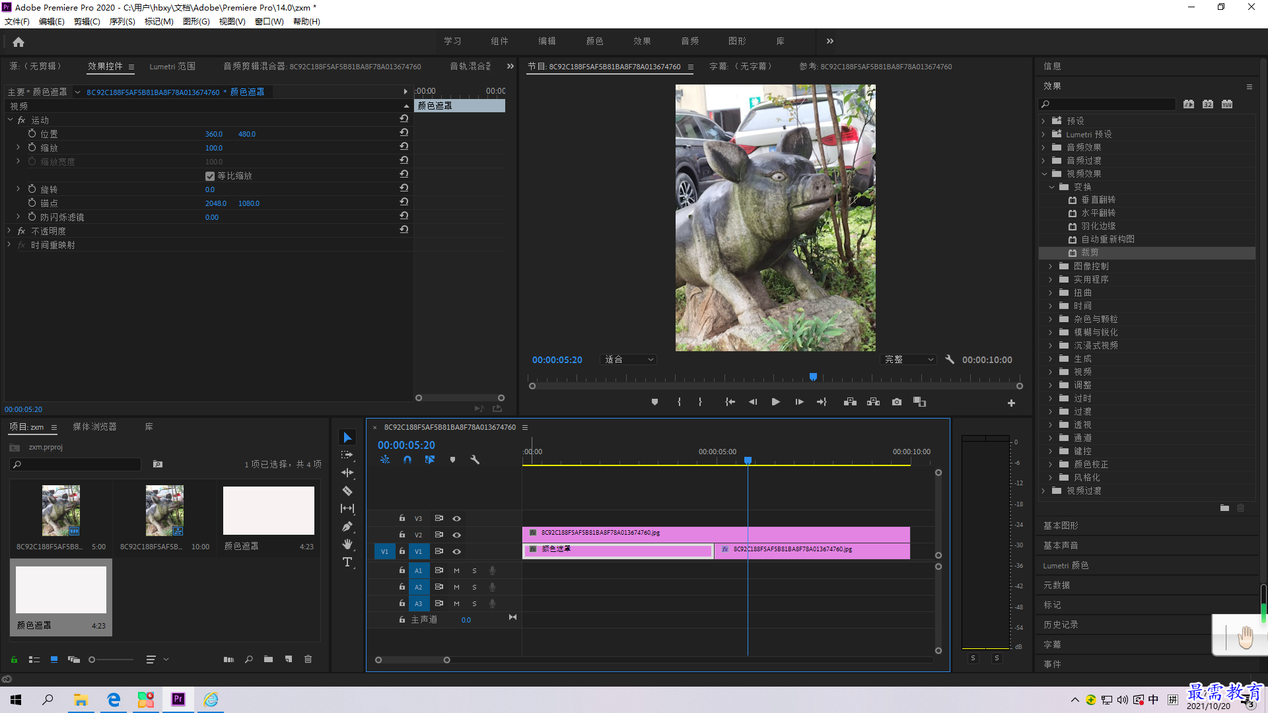Reset the 位置 parameter
Image resolution: width=1268 pixels, height=713 pixels.
click(404, 133)
